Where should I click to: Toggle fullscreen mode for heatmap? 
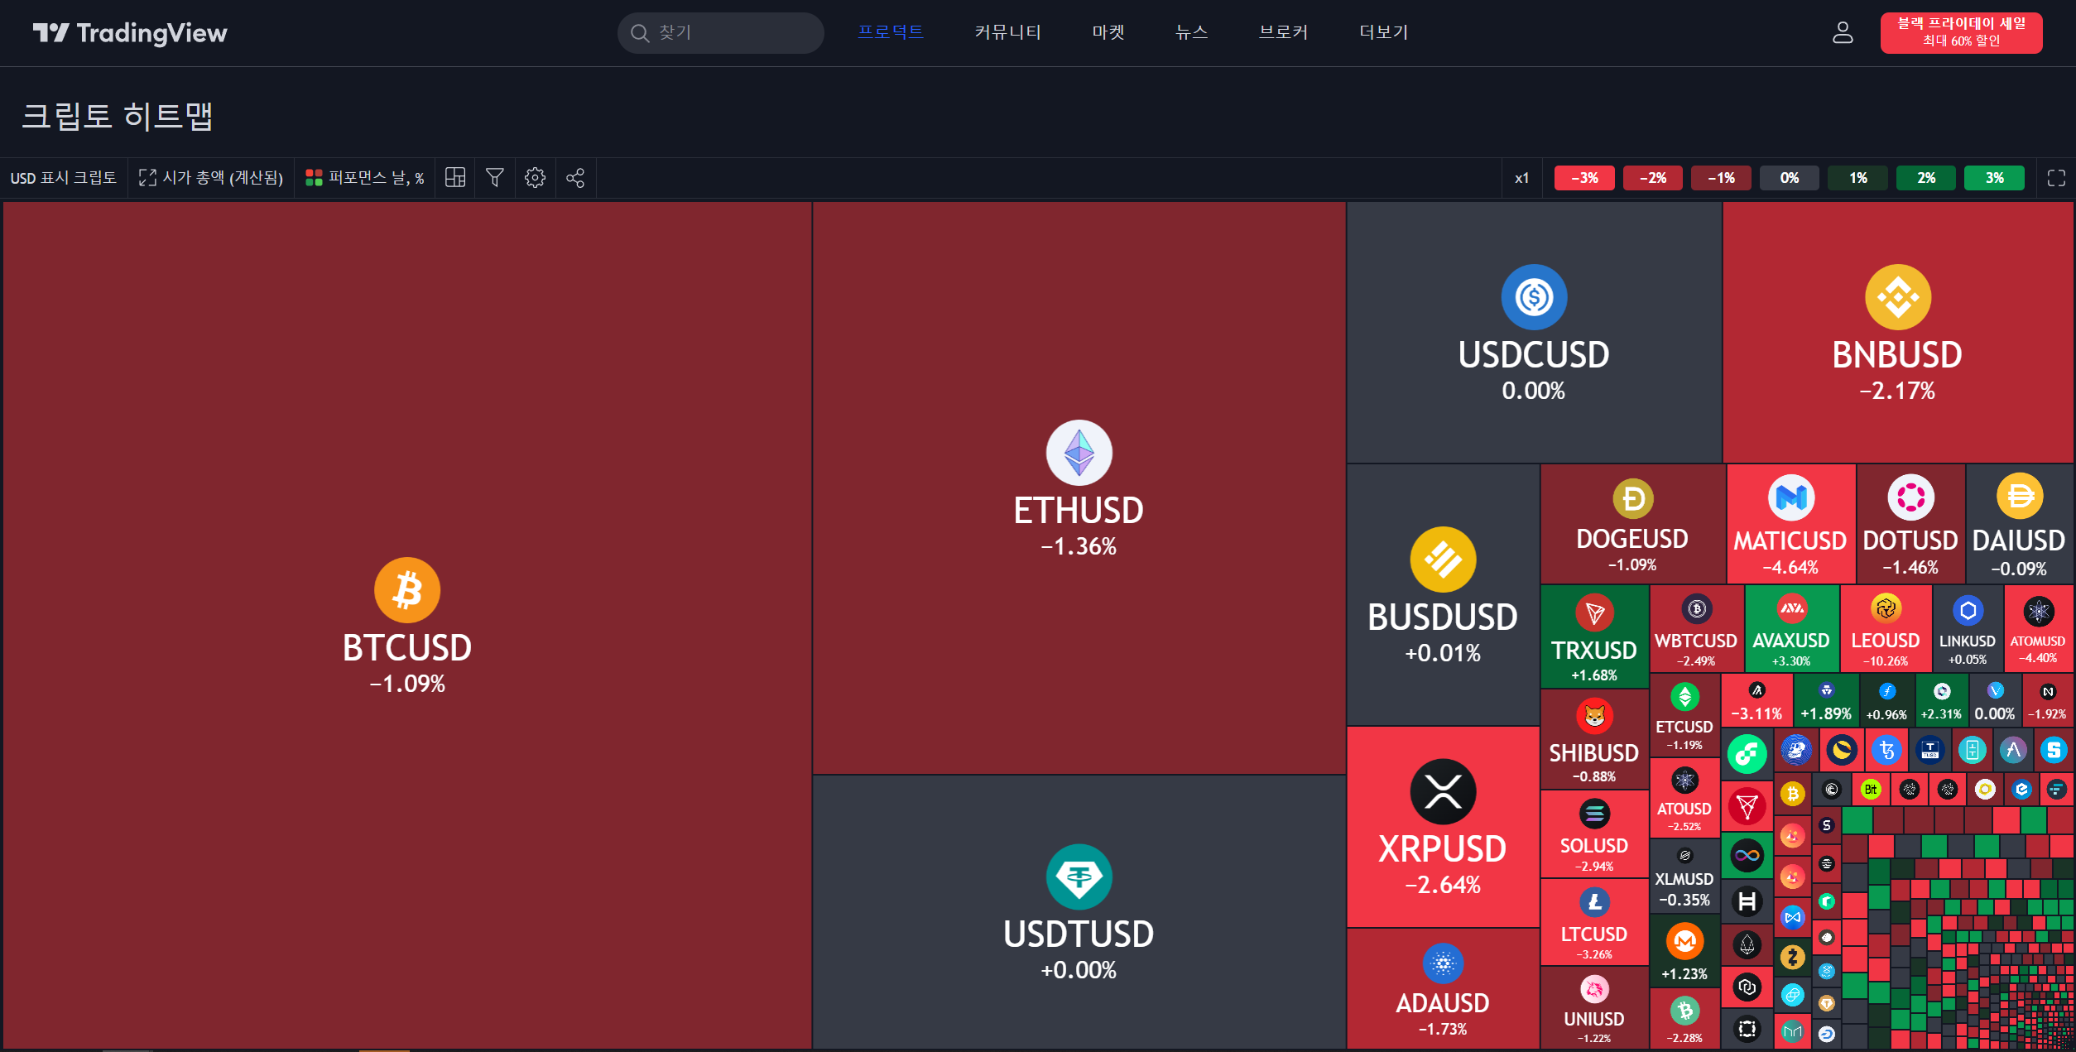(x=2056, y=178)
